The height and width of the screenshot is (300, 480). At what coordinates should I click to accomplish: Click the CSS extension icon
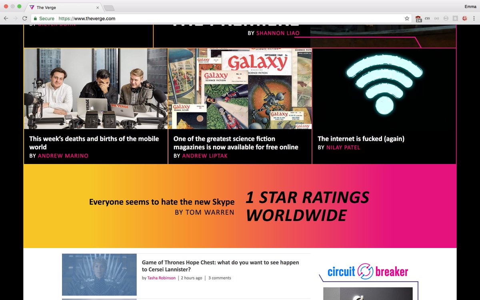coord(427,18)
